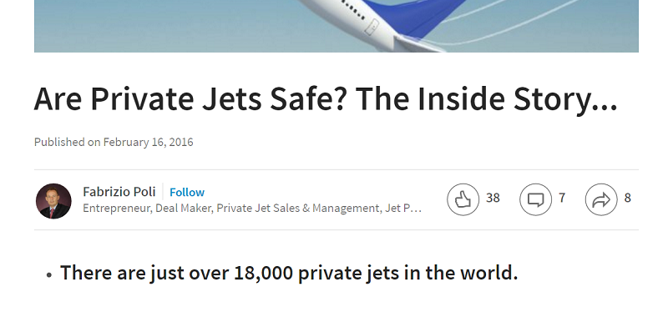Follow Fabrizio Poli
Screen dimensions: 668x312
coord(187,193)
